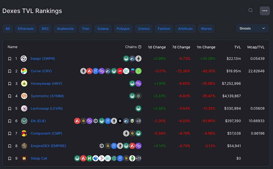Select the Arbitrum chain tab
Viewport: 273px width, 169px height.
point(186,29)
